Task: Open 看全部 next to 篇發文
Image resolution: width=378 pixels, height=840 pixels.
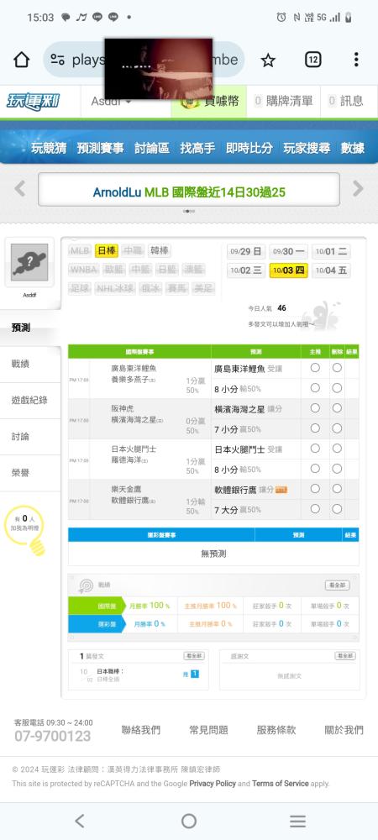Action: click(194, 656)
